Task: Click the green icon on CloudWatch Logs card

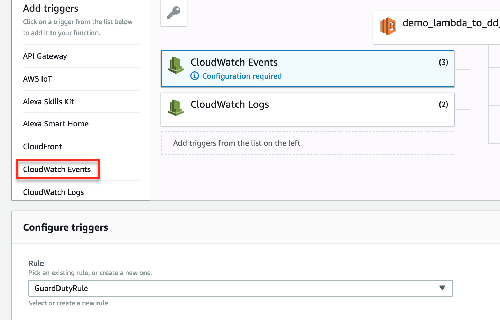Action: click(176, 107)
